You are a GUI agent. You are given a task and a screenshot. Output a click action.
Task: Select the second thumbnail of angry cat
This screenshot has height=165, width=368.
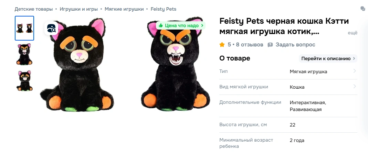(x=24, y=54)
